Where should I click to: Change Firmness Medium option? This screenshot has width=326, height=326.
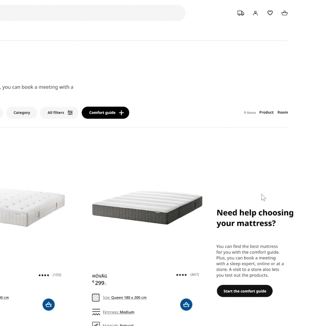tap(119, 312)
